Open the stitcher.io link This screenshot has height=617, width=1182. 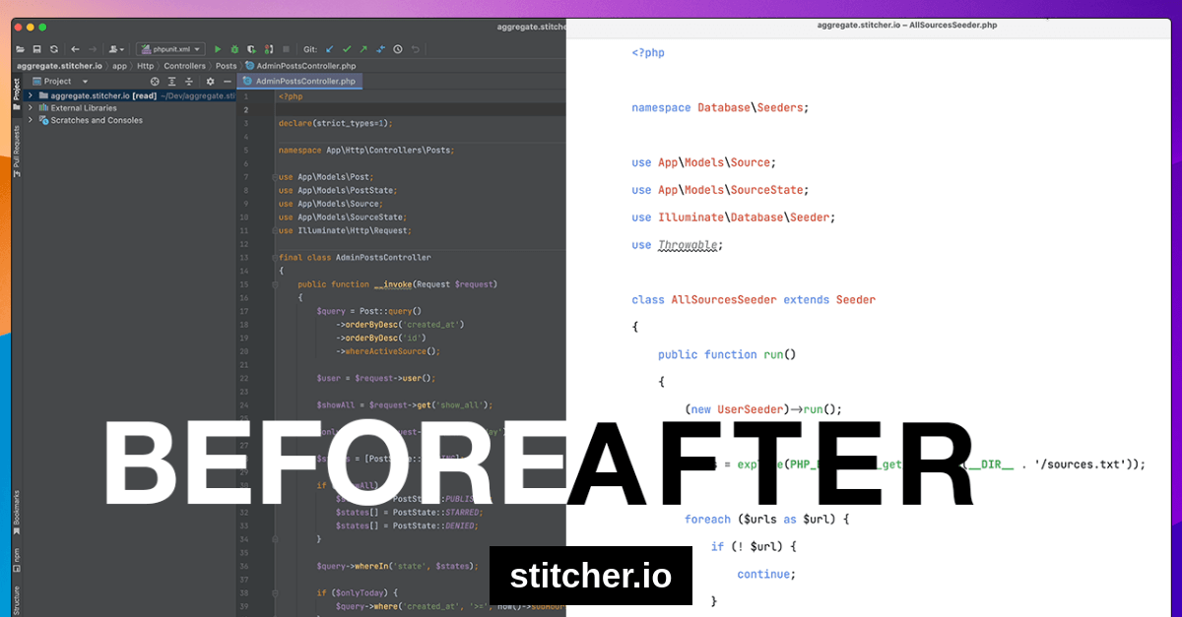click(x=590, y=576)
